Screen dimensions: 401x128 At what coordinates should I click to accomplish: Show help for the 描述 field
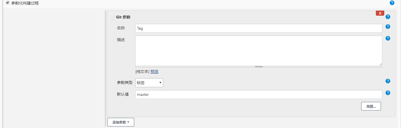(x=388, y=38)
